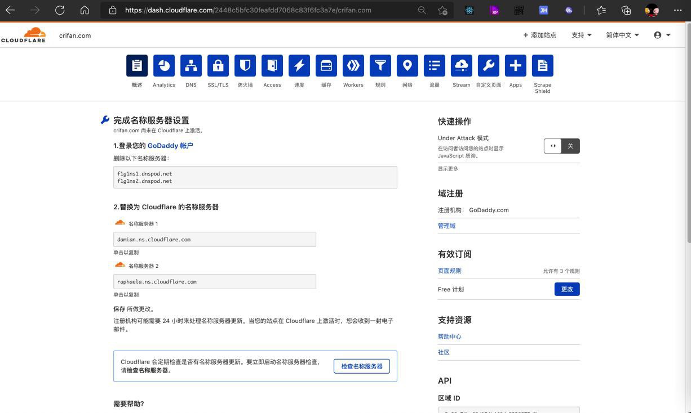Open the 管理域 (Manage domain) link
Screen dimensions: 691x413
447,226
